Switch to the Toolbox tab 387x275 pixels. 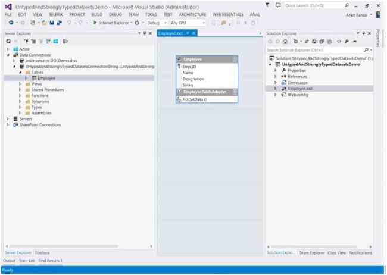point(42,253)
